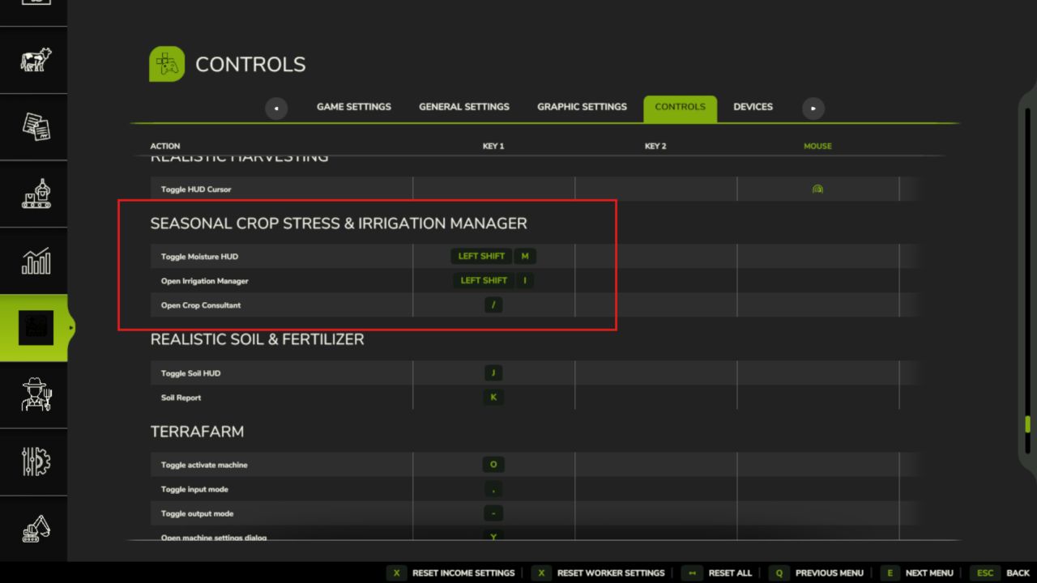Select the Key 1 cell for Open Crop Consultant

pyautogui.click(x=493, y=304)
